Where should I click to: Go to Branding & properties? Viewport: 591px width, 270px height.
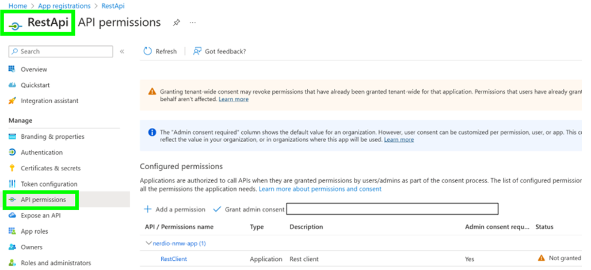point(52,137)
